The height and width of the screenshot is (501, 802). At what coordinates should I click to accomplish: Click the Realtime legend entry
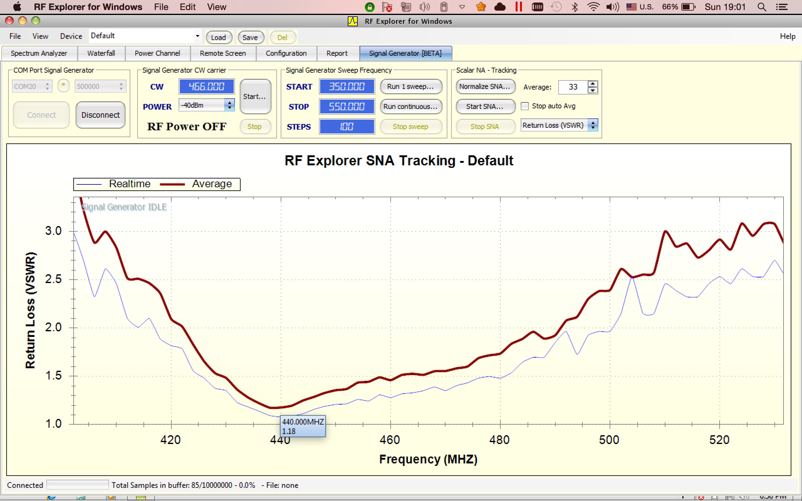113,184
